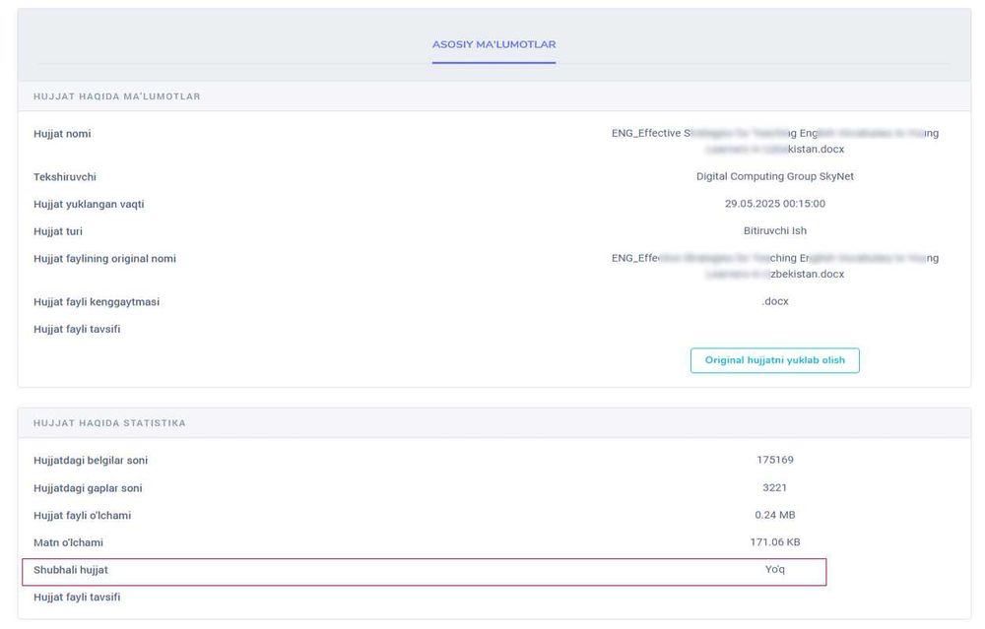Select the 0.24 MB file size value
Screen dimensions: 985x629
point(774,515)
